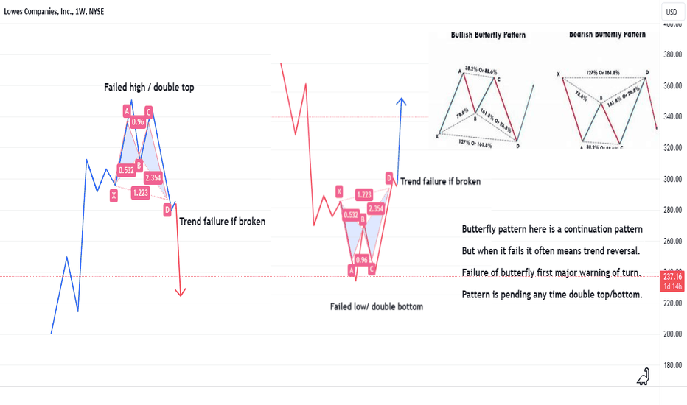Select the 237.16 current price label

coord(672,281)
